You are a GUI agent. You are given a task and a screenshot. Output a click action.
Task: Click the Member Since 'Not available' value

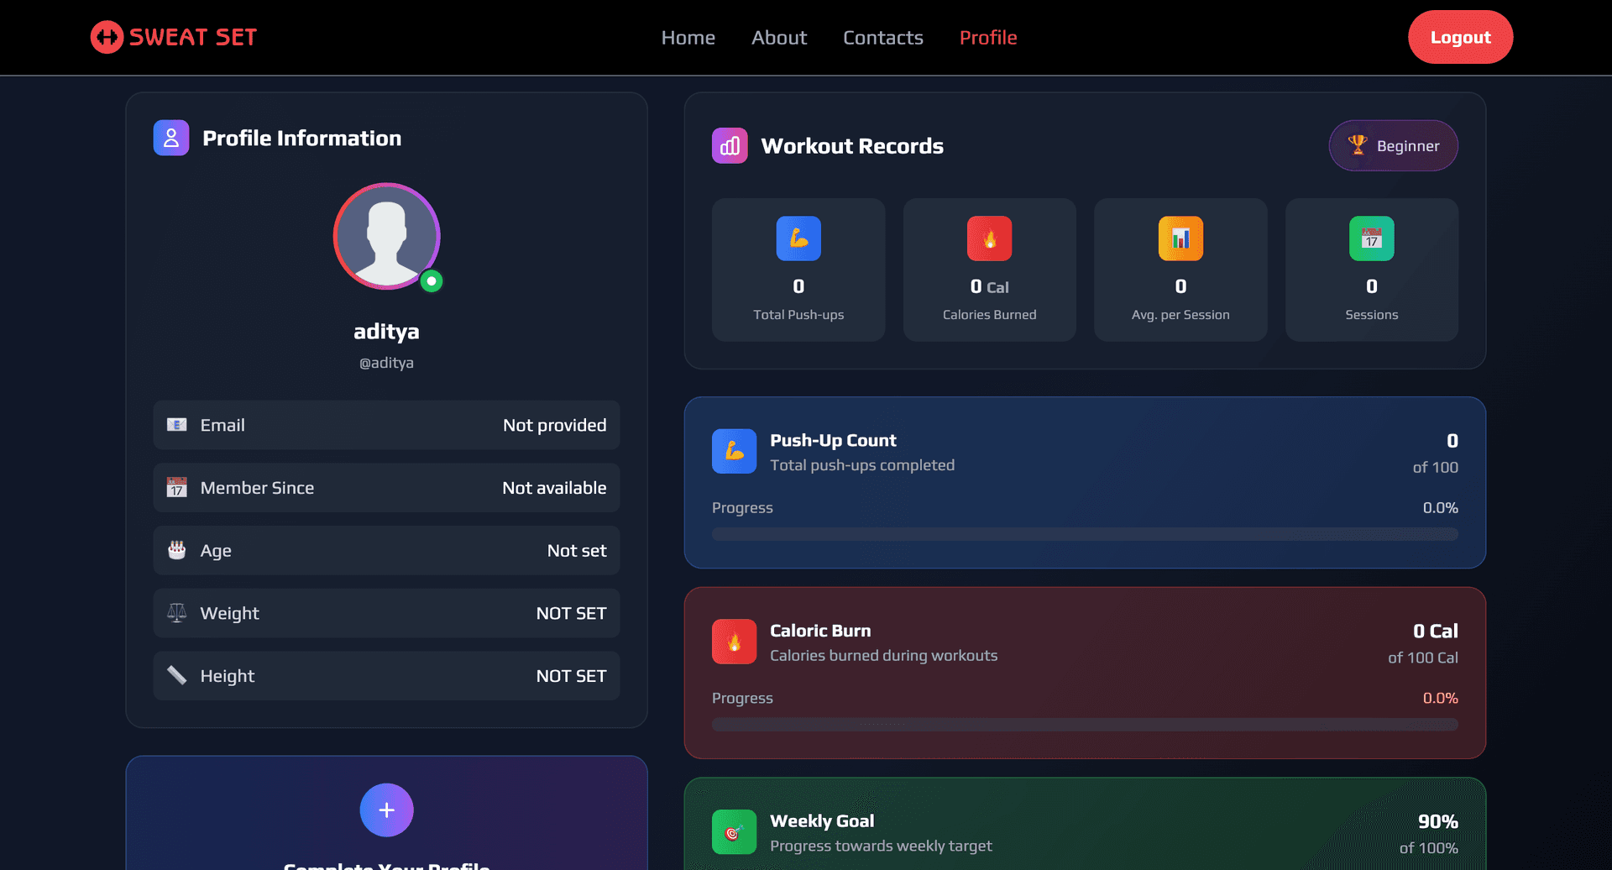(x=554, y=488)
